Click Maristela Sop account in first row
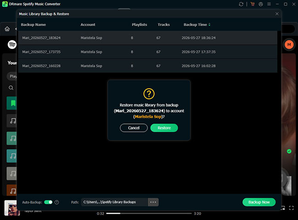The width and height of the screenshot is (298, 220). 91,38
